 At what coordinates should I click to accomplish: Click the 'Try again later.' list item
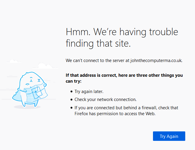pos(89,92)
